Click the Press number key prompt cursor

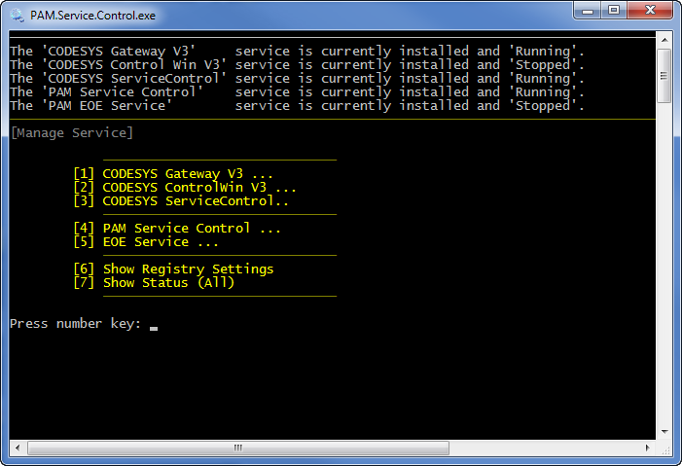154,329
